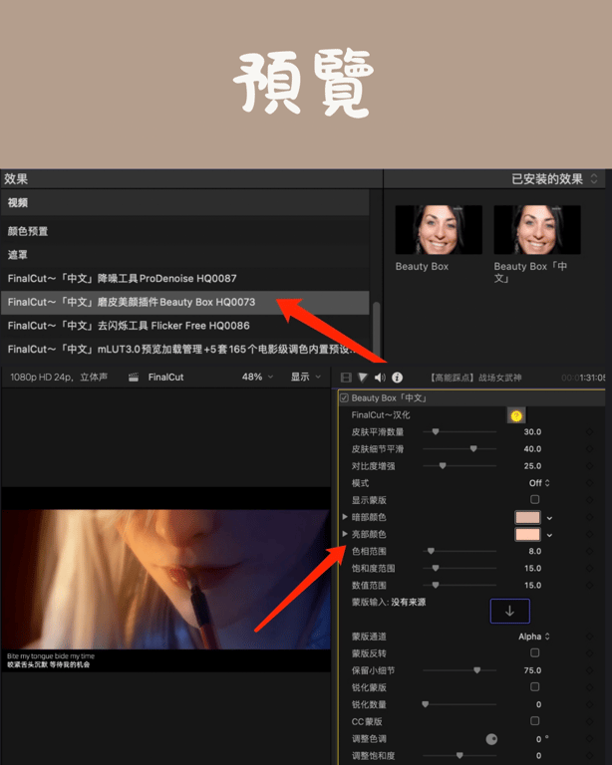Screen dimensions: 612x765
Task: Open the 蒙版通道 Alpha popup menu
Action: click(x=534, y=637)
